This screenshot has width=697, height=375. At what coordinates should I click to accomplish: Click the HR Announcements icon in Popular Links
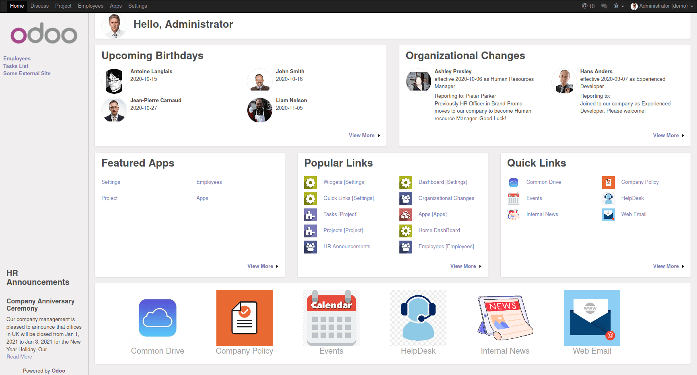tap(310, 247)
